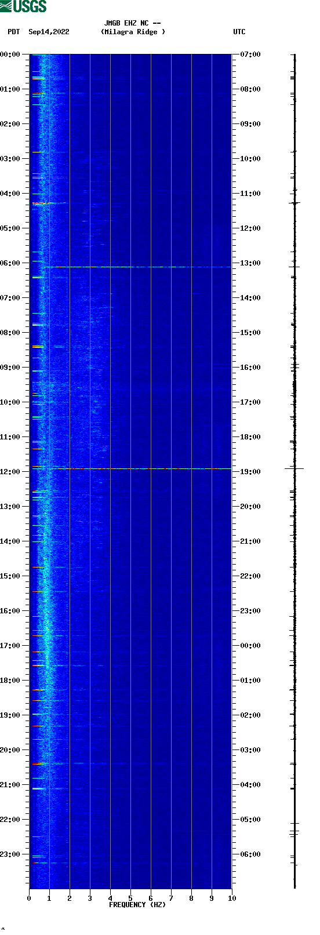Click the '02:00' PDT time label

pos(10,124)
